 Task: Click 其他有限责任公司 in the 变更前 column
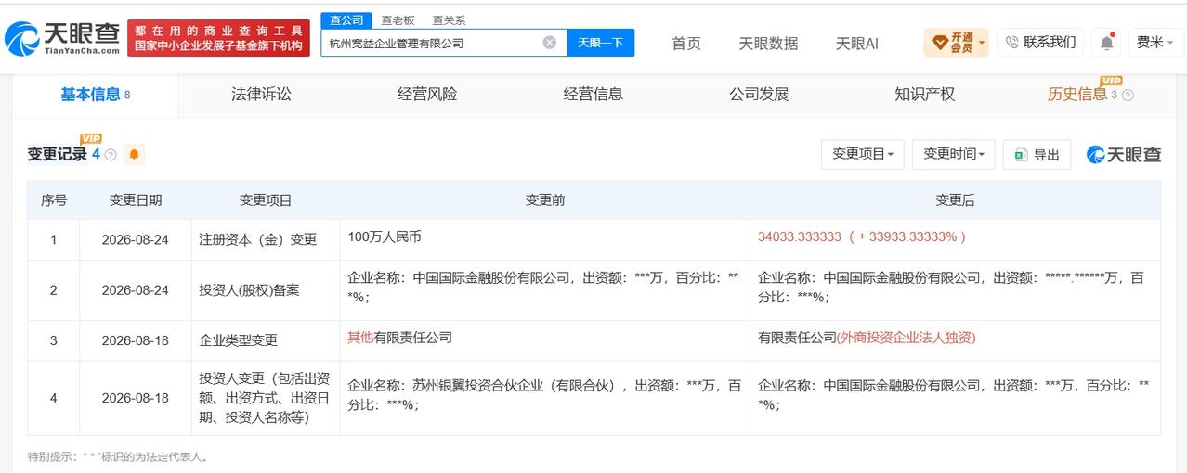[x=400, y=338]
